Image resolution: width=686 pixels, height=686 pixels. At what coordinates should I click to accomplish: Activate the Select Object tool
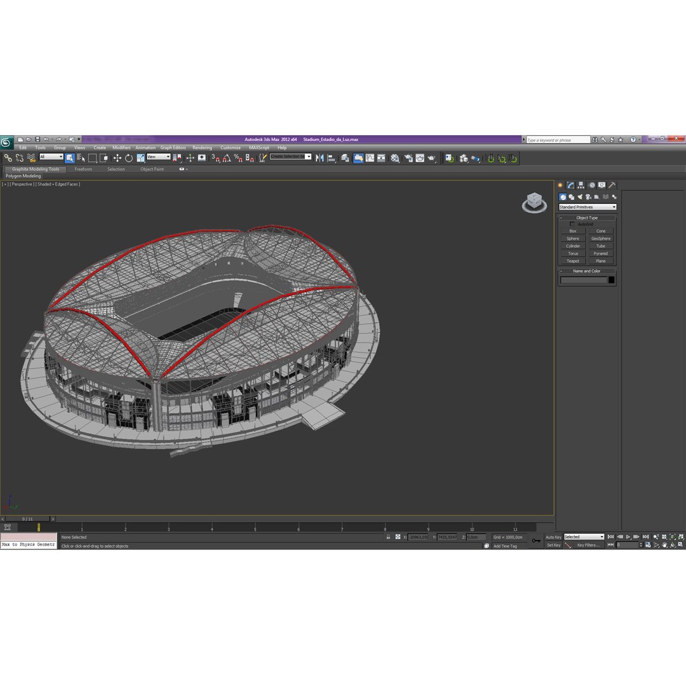[x=70, y=158]
